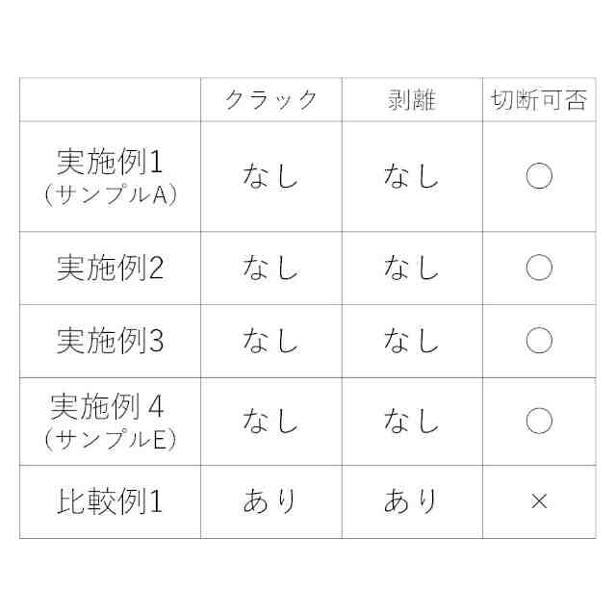Image resolution: width=616 pixels, height=616 pixels.
Task: Click the circle mark in 実施例3 row
Action: click(x=539, y=341)
